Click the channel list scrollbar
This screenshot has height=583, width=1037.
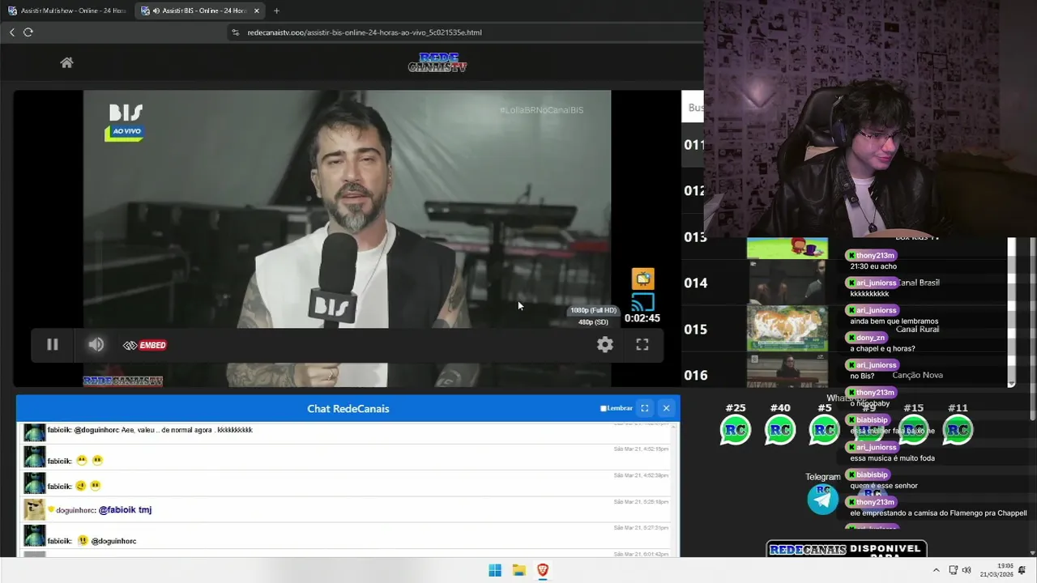coord(1011,313)
